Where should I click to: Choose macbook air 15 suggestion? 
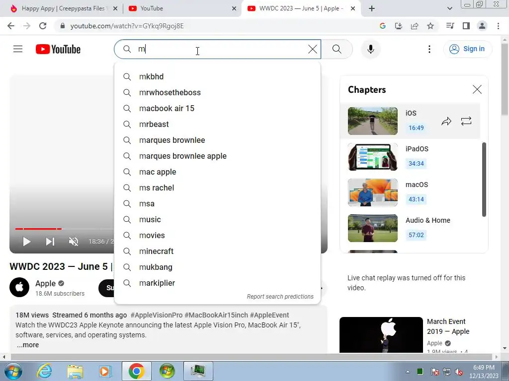217,108
